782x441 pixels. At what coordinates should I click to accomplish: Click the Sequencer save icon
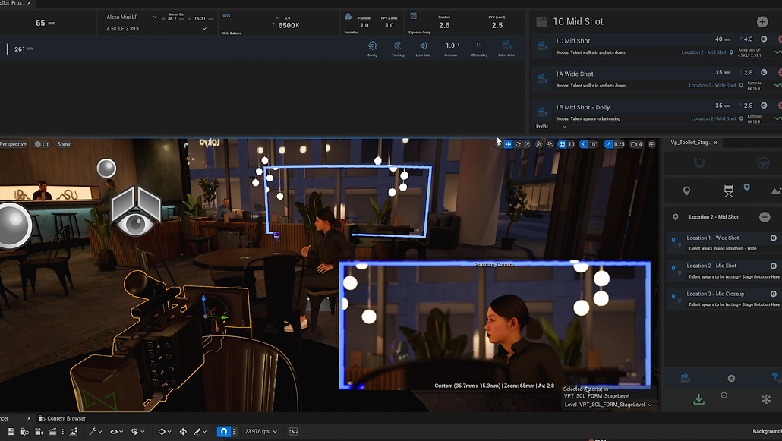click(11, 432)
